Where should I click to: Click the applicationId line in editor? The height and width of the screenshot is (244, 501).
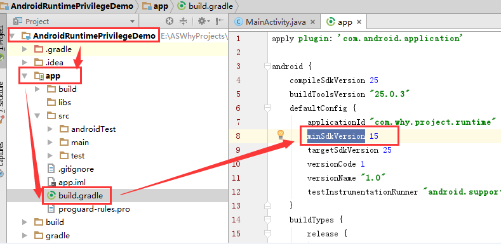pos(401,122)
